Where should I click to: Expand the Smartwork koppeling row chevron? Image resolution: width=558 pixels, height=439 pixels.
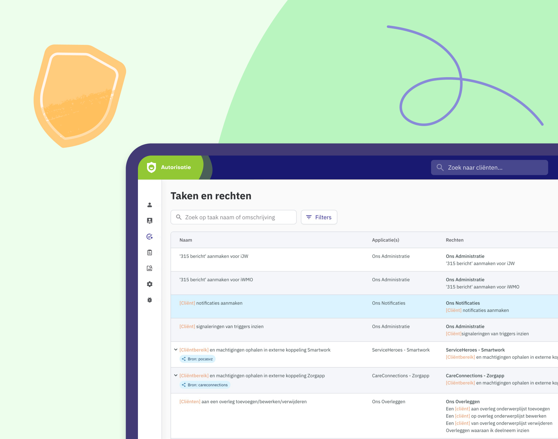176,350
